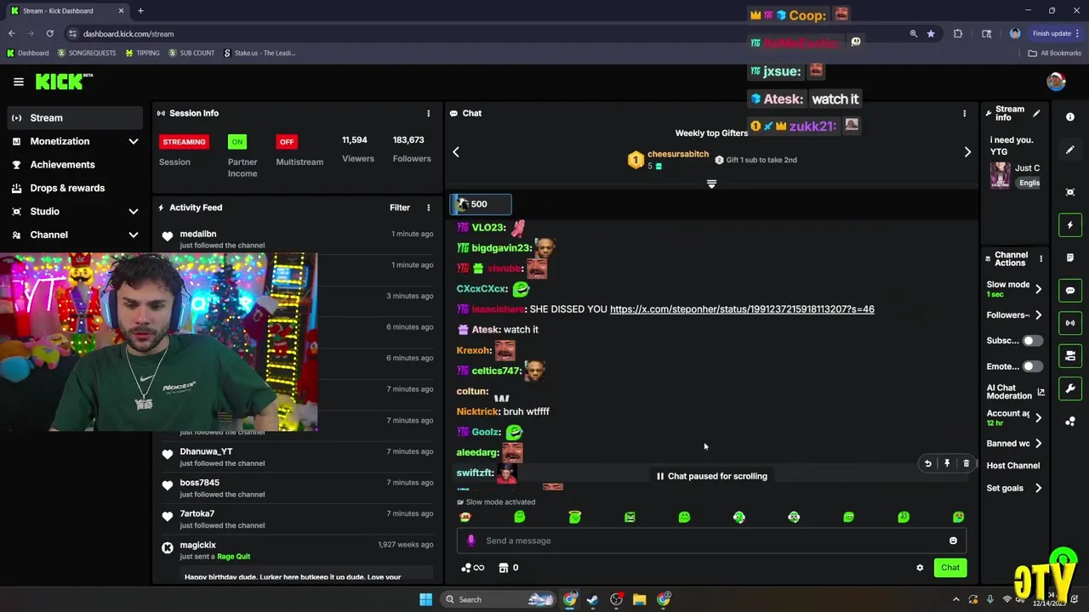This screenshot has width=1089, height=612.
Task: Click the browser address bar
Action: coord(485,34)
